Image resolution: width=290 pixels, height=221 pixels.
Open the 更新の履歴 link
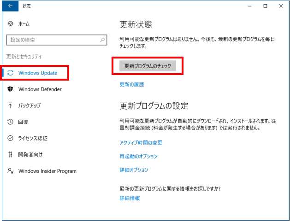(x=132, y=84)
